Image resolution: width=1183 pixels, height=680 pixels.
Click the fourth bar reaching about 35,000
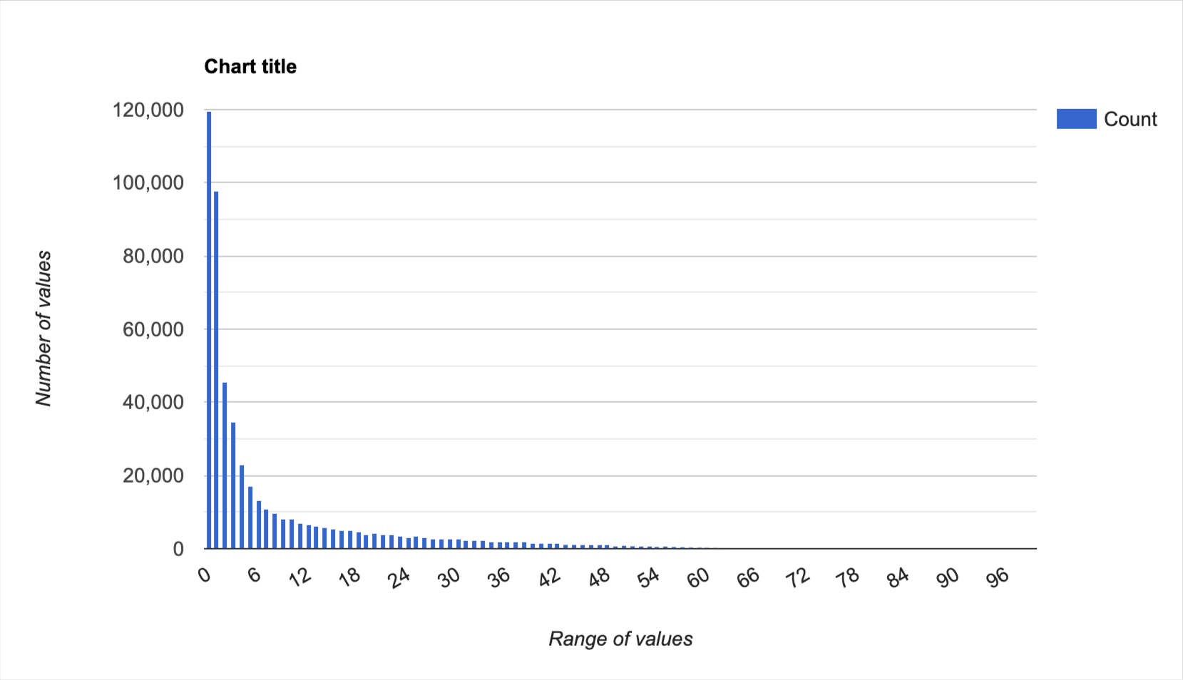[233, 485]
